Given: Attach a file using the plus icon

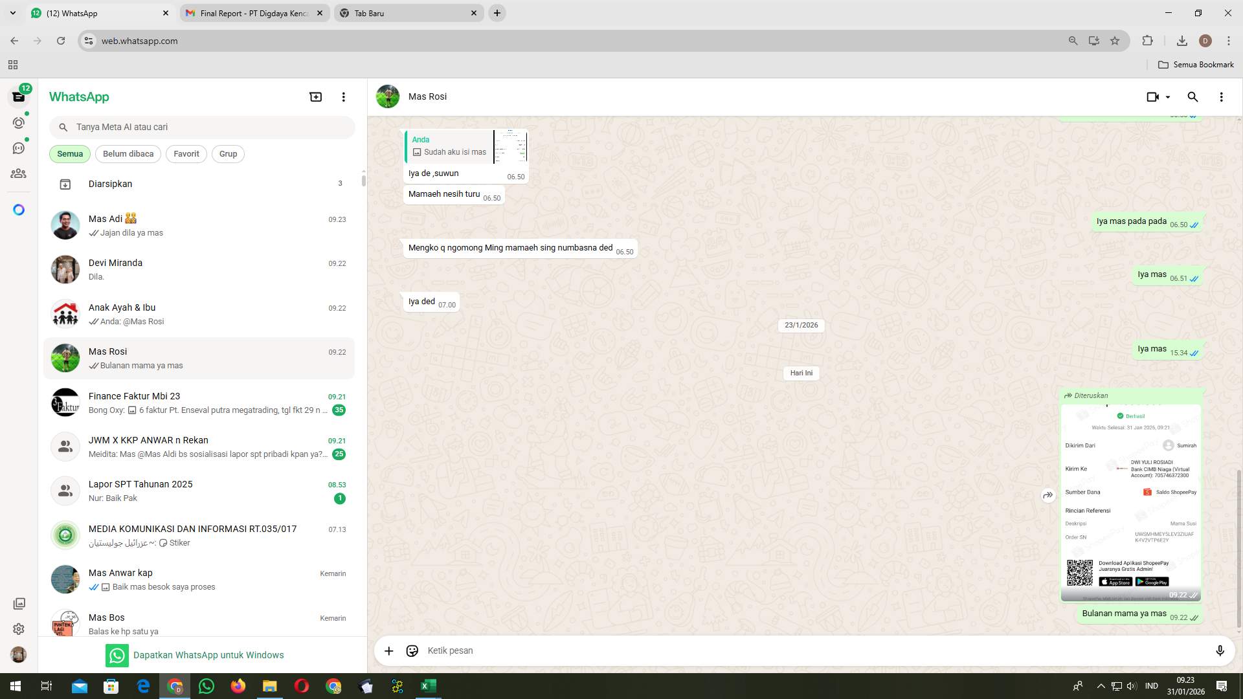Looking at the screenshot, I should click(388, 650).
